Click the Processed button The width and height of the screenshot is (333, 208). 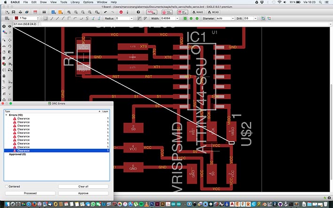(30, 193)
